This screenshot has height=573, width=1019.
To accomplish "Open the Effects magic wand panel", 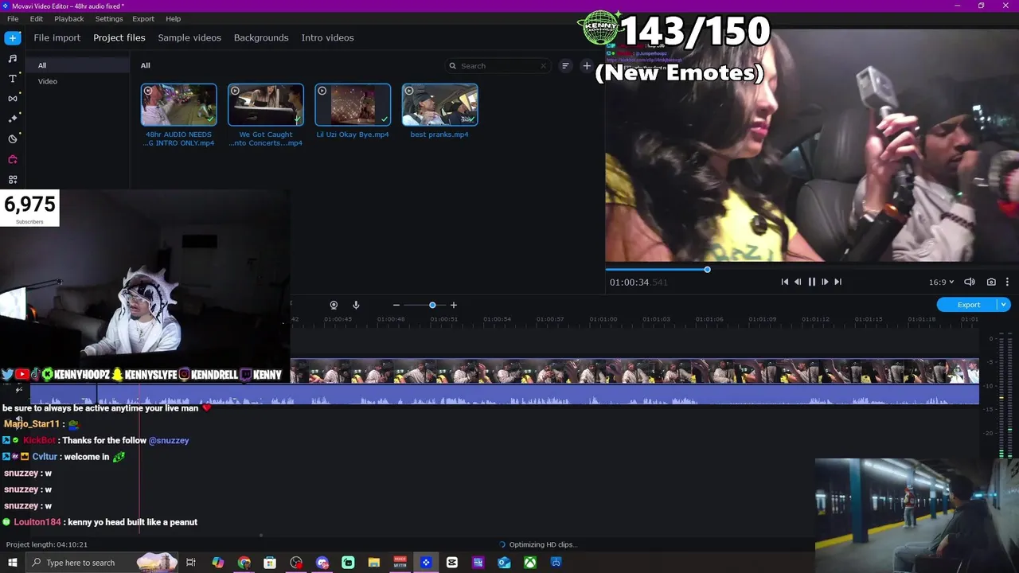I will (13, 119).
